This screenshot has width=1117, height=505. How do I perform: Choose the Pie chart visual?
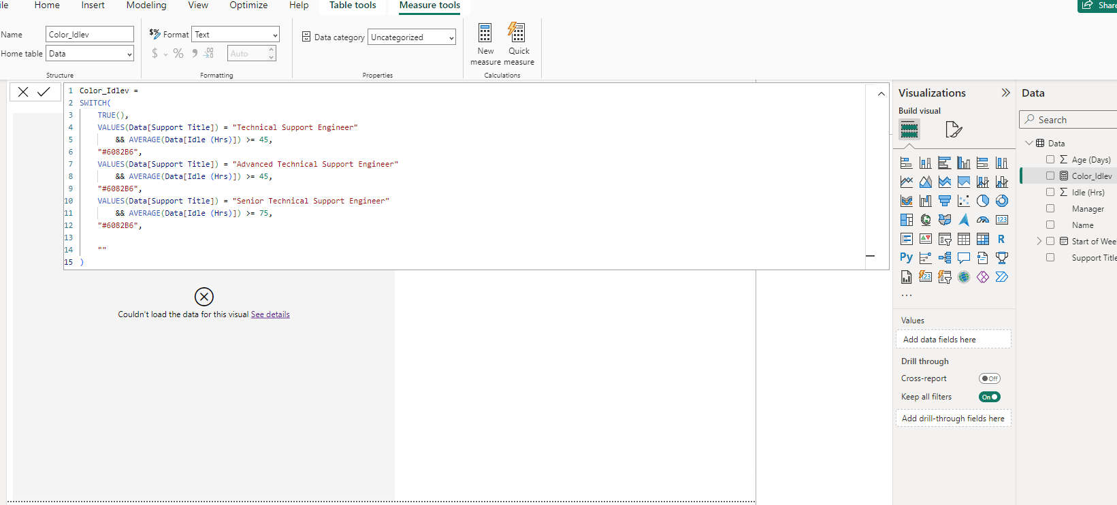point(982,201)
